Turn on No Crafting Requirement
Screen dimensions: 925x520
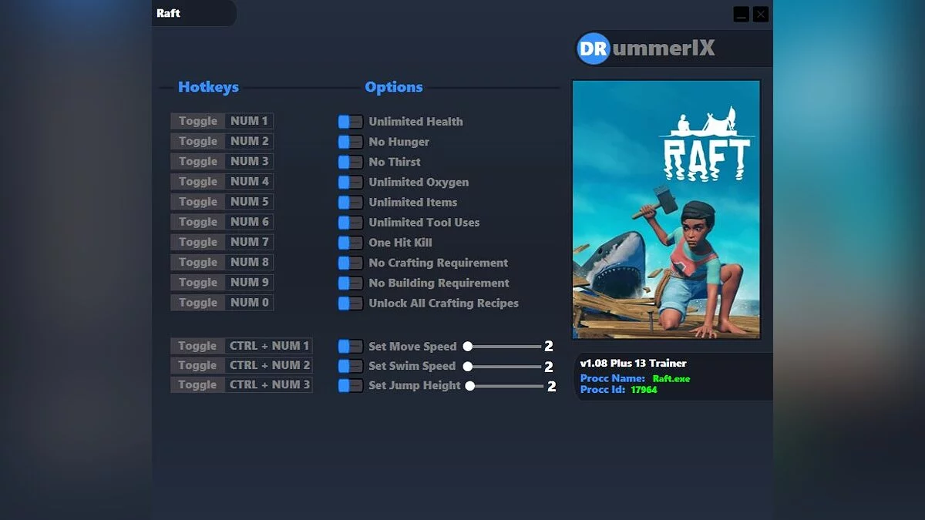click(x=349, y=263)
